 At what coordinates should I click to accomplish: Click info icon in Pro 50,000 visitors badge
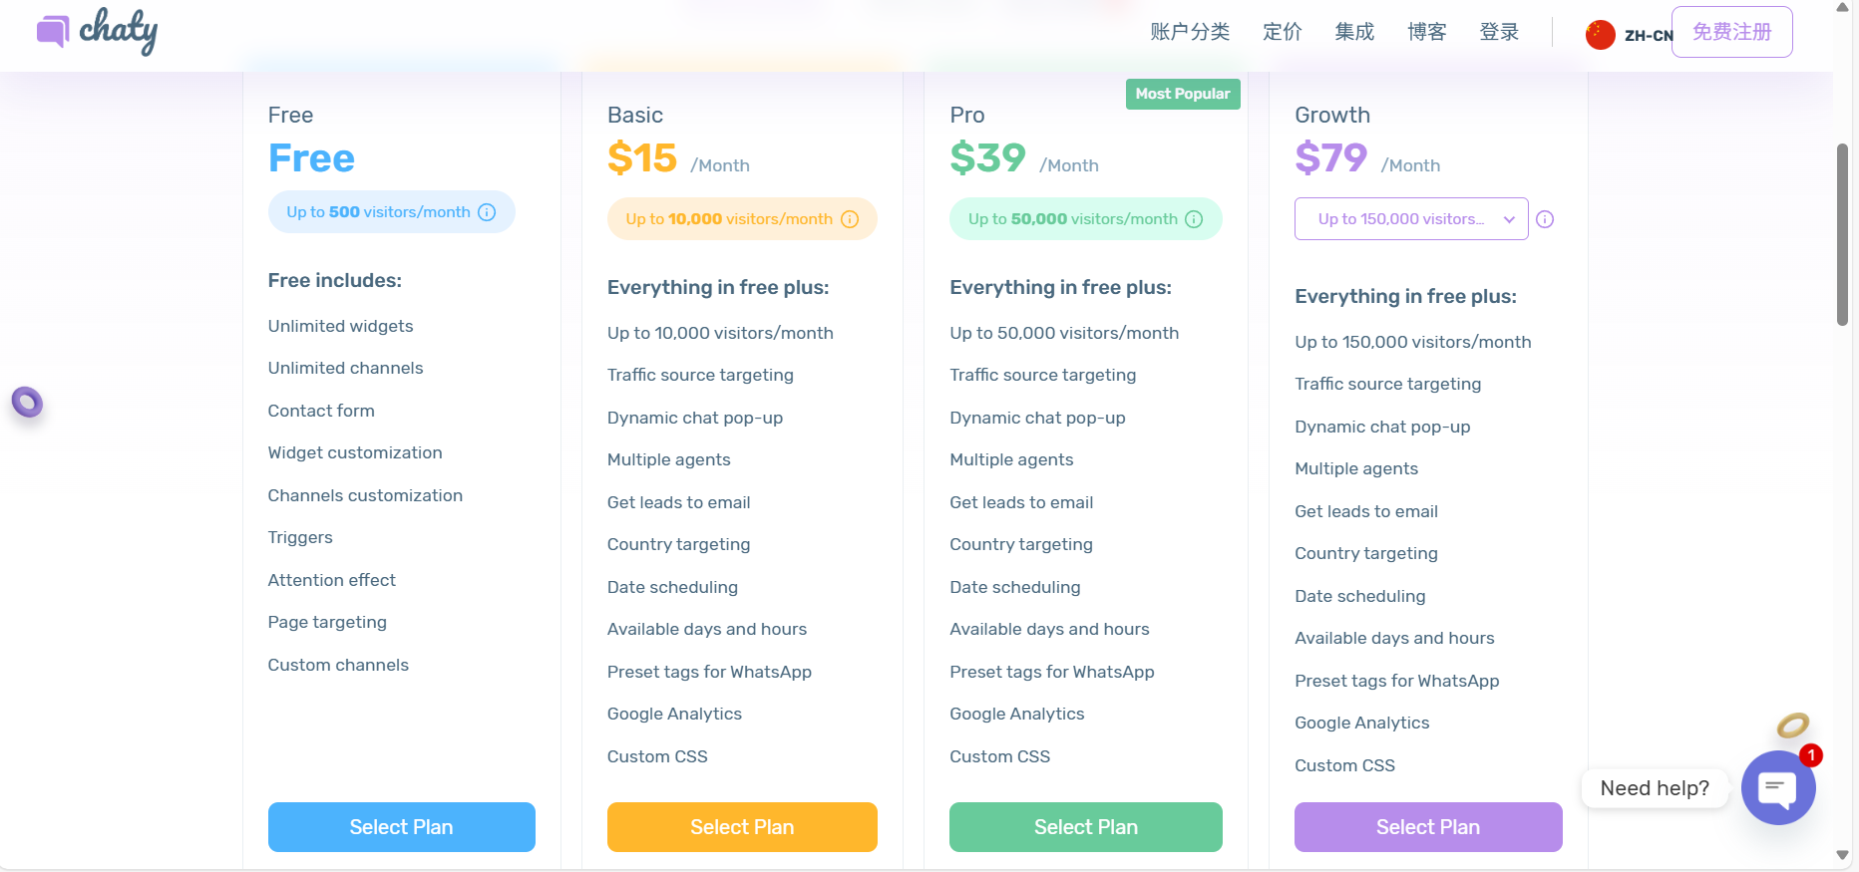pos(1194,219)
